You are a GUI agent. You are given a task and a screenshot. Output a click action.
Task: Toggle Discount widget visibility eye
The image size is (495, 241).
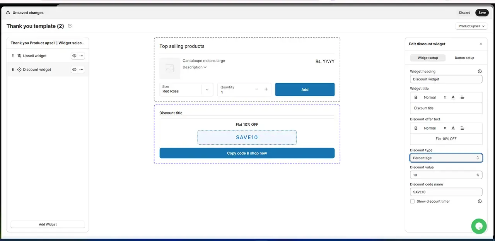pyautogui.click(x=74, y=70)
